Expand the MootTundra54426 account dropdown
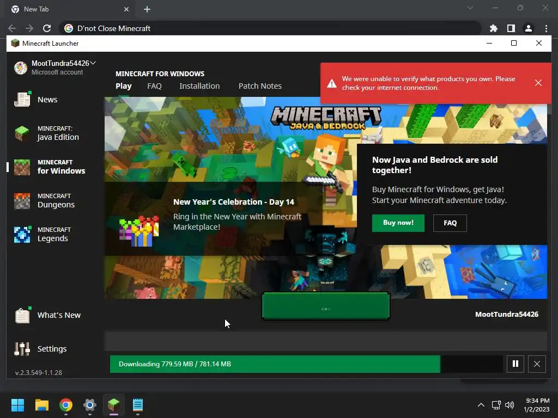The height and width of the screenshot is (418, 558). 93,63
